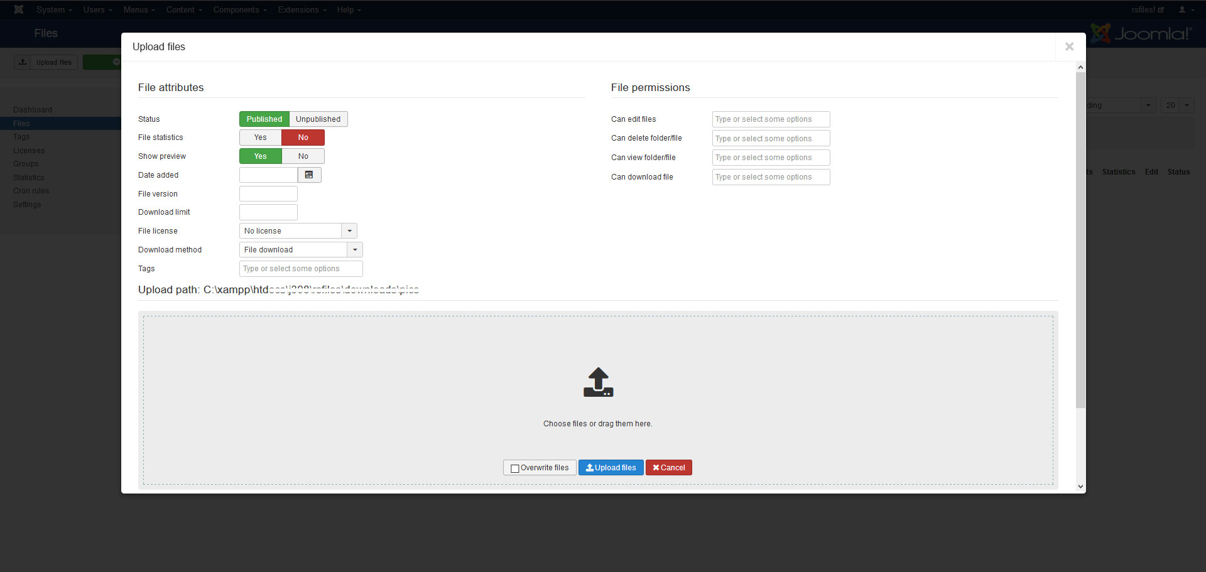
Task: Open Can download file options
Action: coord(771,177)
